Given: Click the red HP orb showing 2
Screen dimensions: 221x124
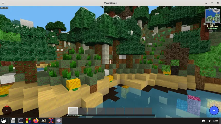Looking at the screenshot, I should [x=7, y=110].
